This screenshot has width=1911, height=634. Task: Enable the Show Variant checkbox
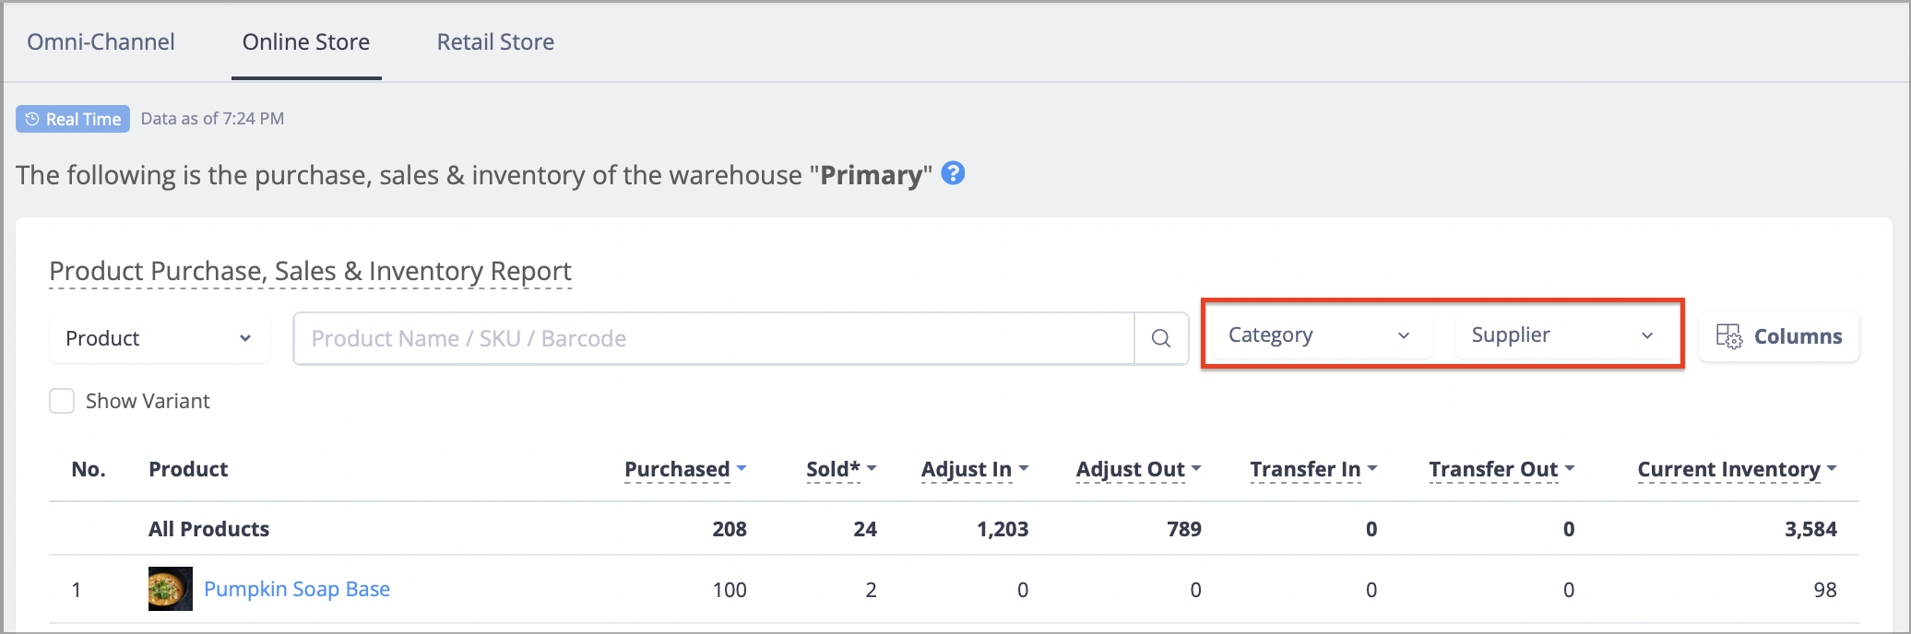click(x=62, y=401)
